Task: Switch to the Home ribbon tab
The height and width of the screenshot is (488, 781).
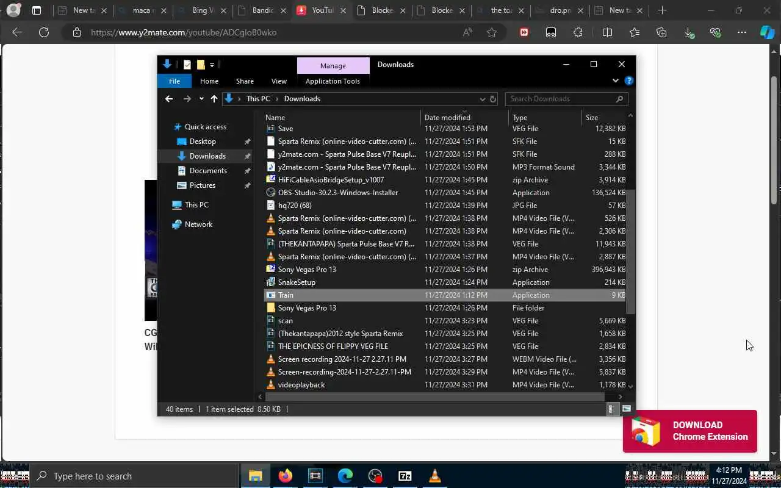Action: (x=209, y=81)
